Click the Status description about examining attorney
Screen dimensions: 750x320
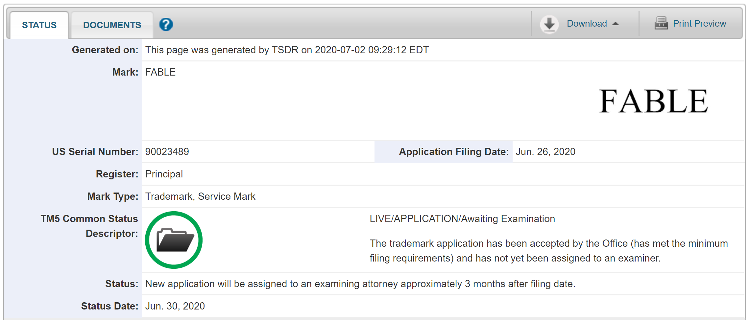[x=360, y=284]
